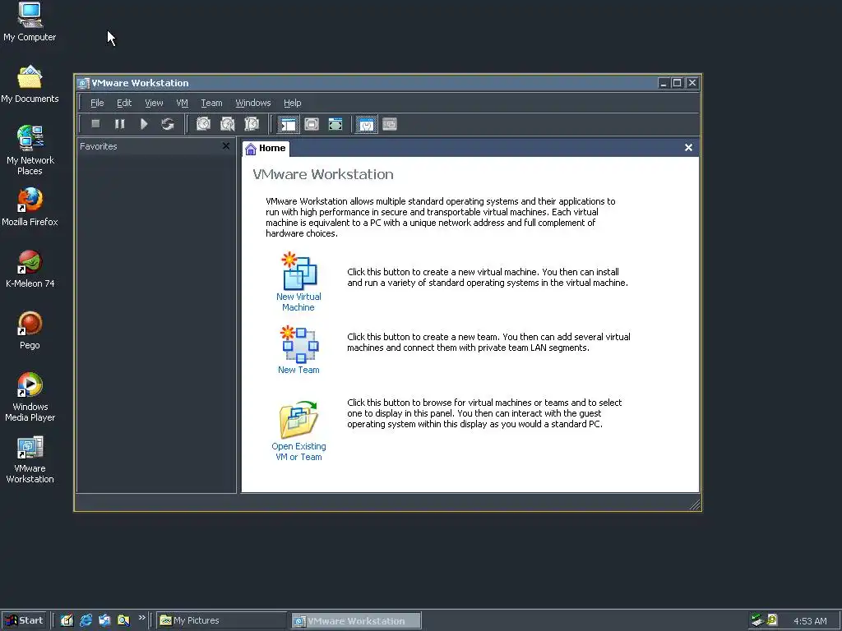Click the Open Existing VM folder icon
842x631 pixels.
pos(298,420)
